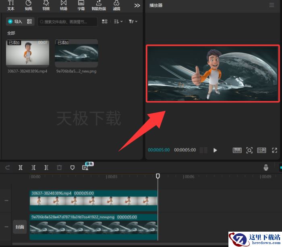This screenshot has height=247, width=282.
Task: Select the 30637-382483896.mp4 thumbnail
Action: click(27, 52)
